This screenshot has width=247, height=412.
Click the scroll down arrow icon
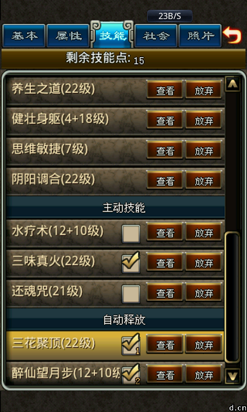(233, 376)
